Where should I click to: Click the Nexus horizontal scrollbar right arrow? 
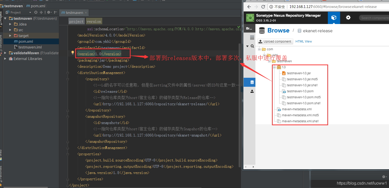pos(253,166)
